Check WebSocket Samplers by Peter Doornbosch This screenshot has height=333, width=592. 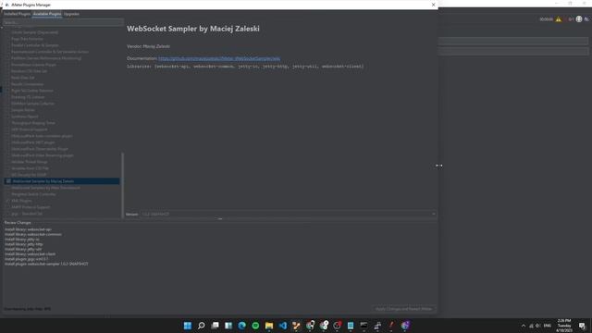(7, 188)
